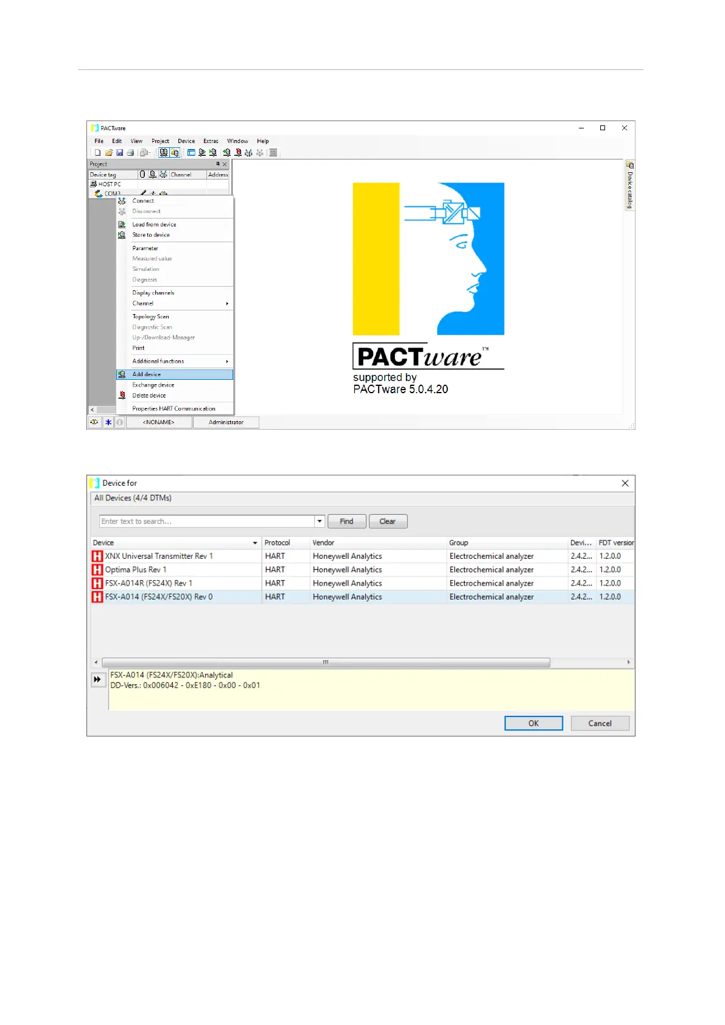Print using the printer toolbar icon
The height and width of the screenshot is (1025, 725).
click(x=130, y=152)
